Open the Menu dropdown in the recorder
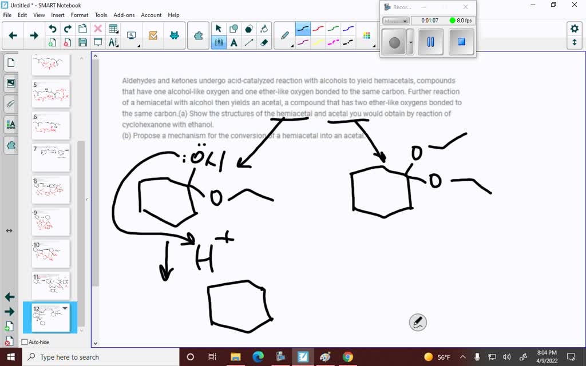 pos(395,20)
